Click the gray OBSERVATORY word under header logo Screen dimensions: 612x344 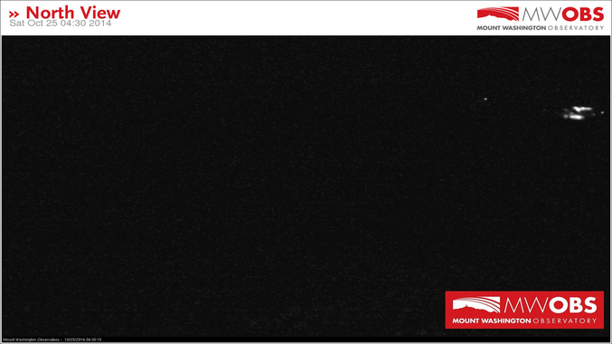tap(576, 28)
